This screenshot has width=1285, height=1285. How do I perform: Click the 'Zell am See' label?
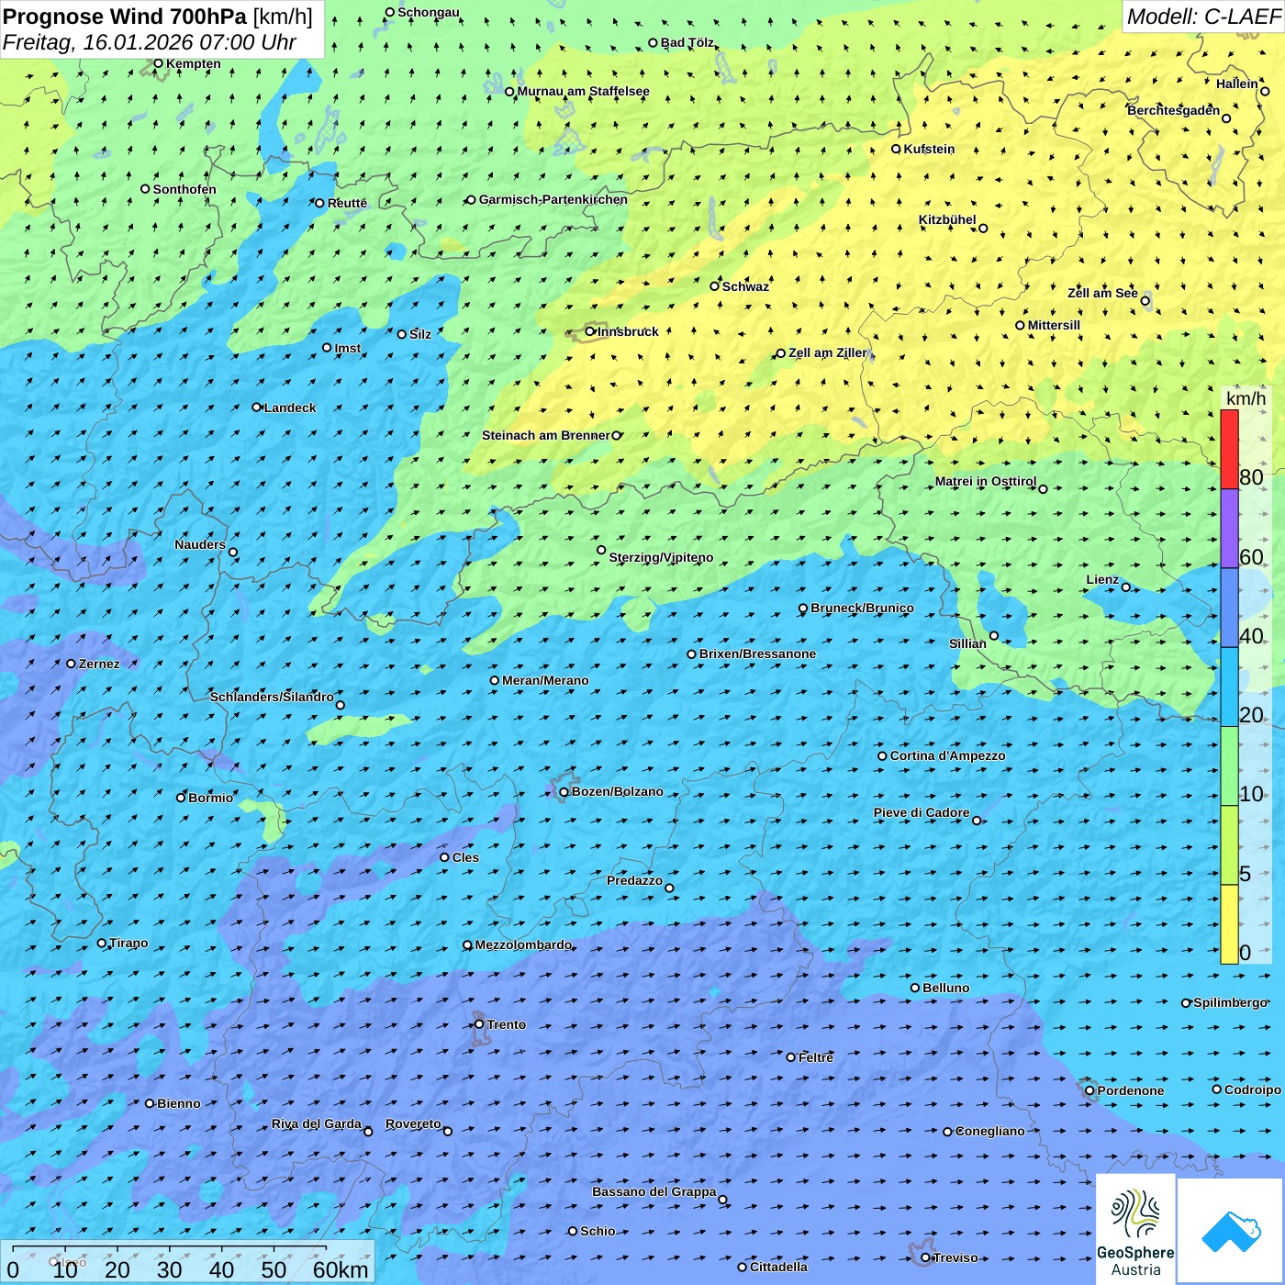click(1102, 293)
